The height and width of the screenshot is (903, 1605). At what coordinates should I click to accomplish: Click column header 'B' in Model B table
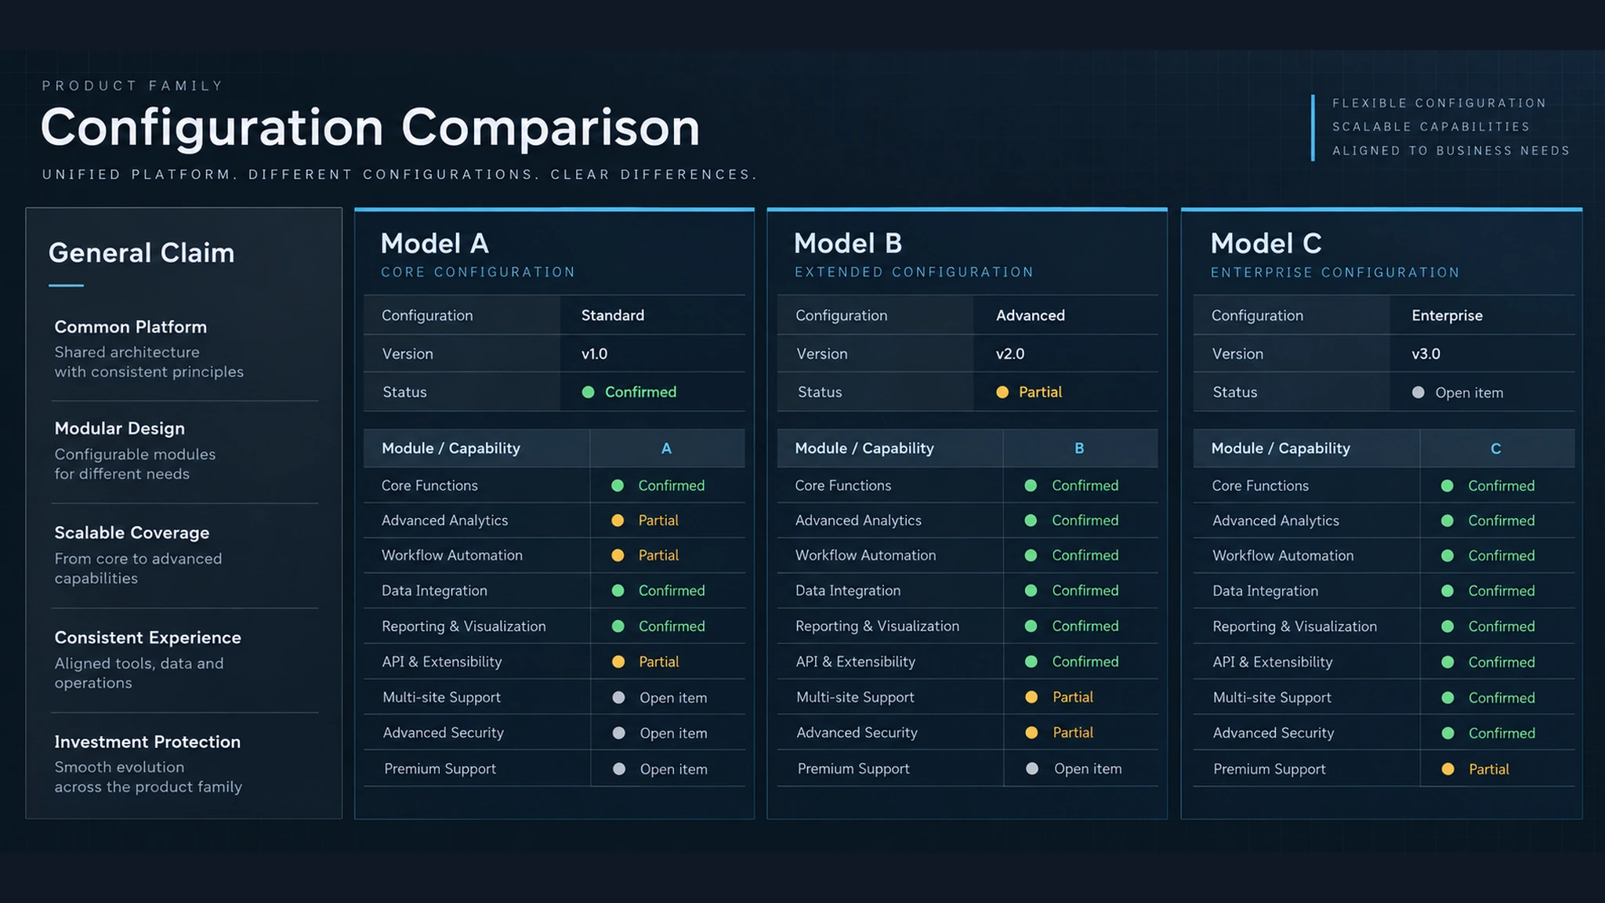(x=1079, y=448)
